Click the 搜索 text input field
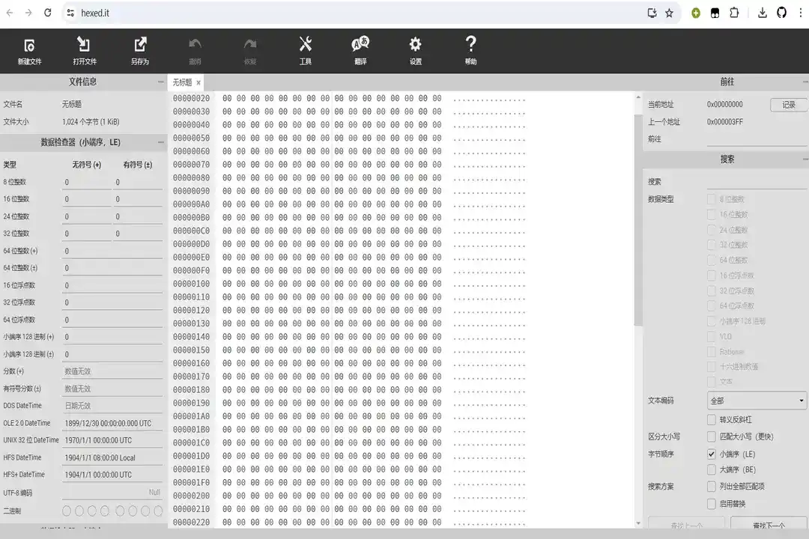809x539 pixels. click(757, 182)
